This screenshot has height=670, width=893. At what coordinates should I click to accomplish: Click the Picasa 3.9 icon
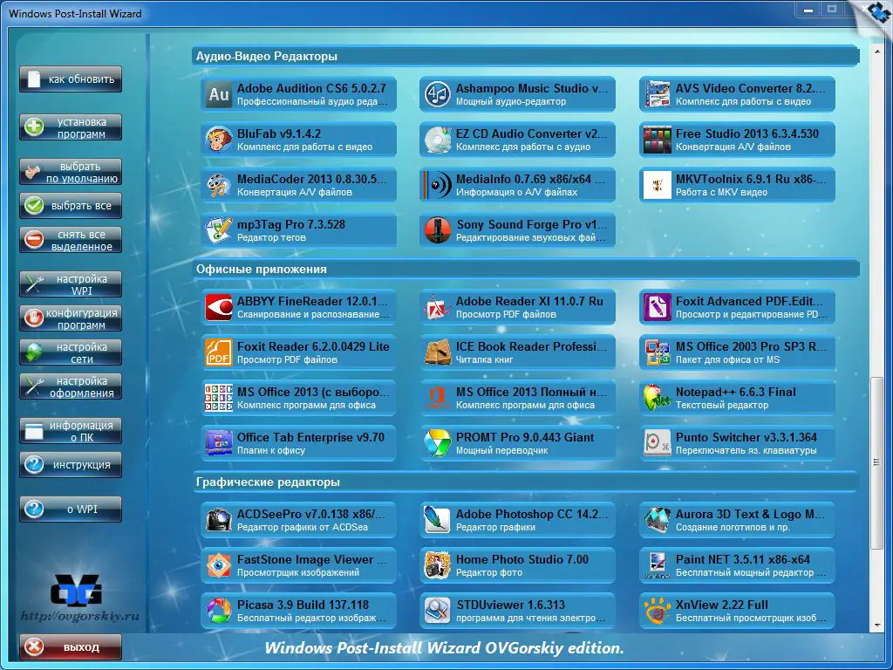(219, 611)
